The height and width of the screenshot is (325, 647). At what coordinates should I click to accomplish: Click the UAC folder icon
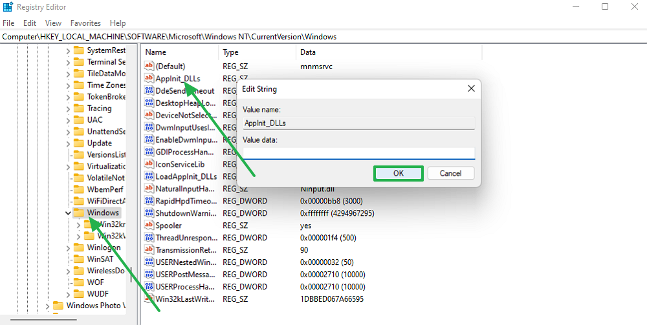(78, 120)
